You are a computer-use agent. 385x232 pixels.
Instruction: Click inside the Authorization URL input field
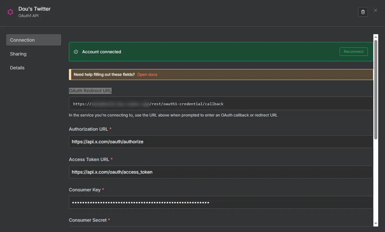(x=194, y=141)
